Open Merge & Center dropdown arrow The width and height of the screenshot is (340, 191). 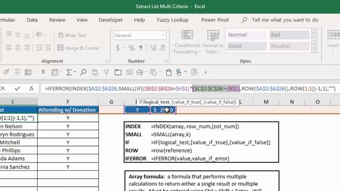pos(104,48)
